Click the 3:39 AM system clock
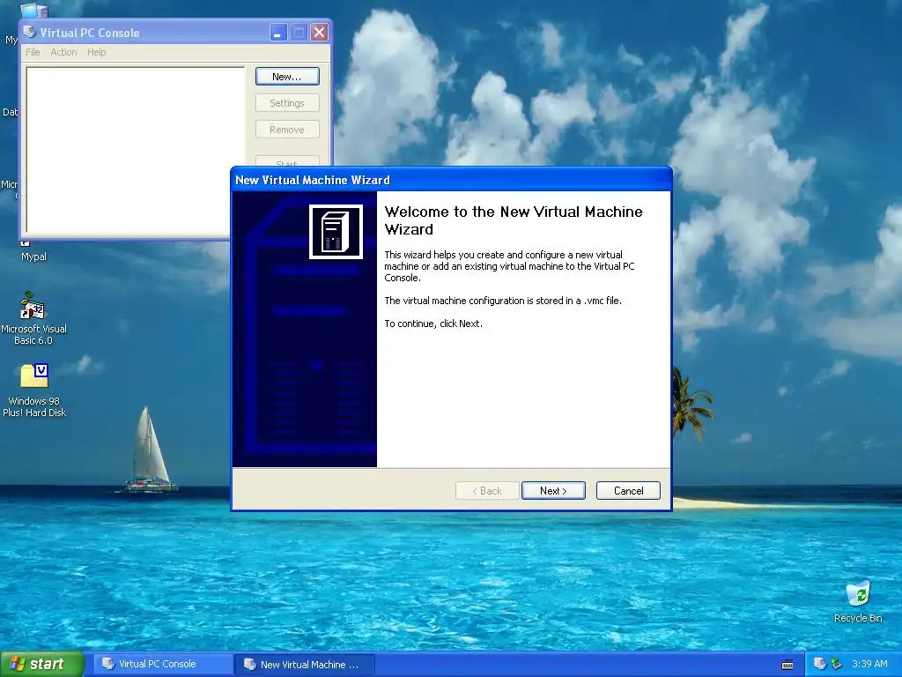Image resolution: width=902 pixels, height=677 pixels. pos(869,664)
